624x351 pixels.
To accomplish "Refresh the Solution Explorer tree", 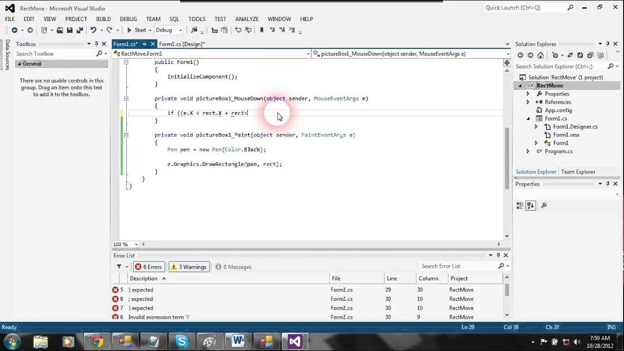I will click(580, 55).
